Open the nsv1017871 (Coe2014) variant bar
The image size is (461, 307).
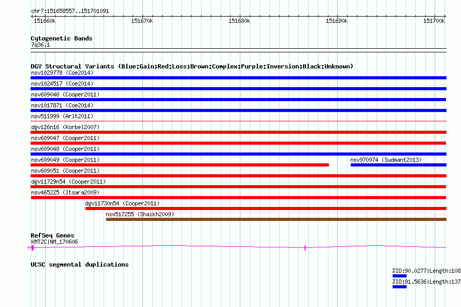[238, 110]
